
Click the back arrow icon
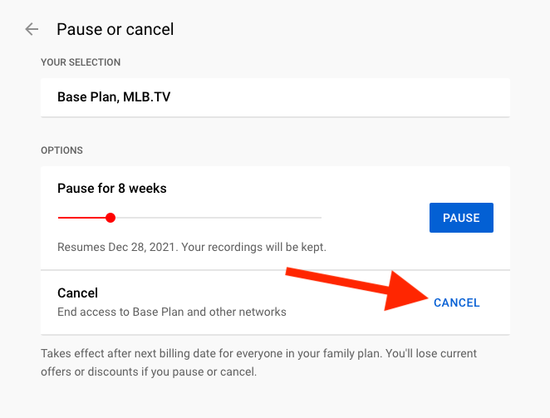(32, 30)
